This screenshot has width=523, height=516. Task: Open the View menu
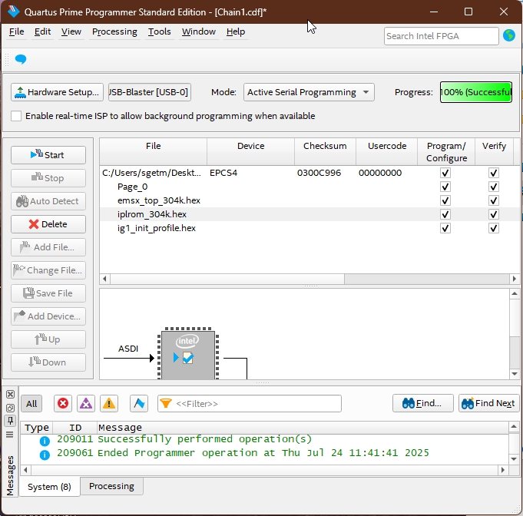pos(71,31)
